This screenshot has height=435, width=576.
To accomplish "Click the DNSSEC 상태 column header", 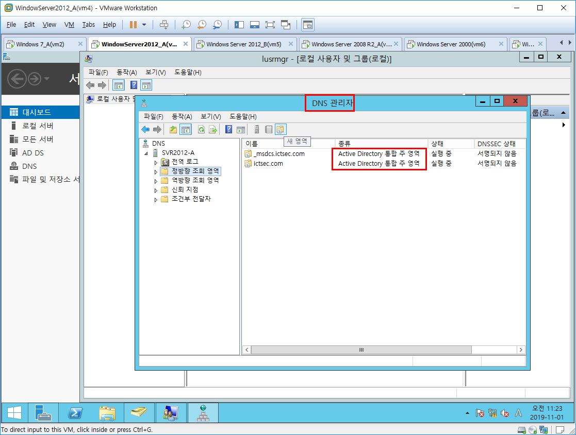I will click(x=500, y=144).
